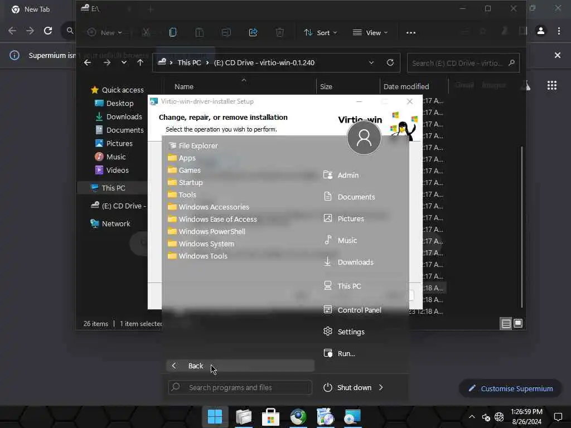
Task: Expand the Games folder
Action: point(184,171)
